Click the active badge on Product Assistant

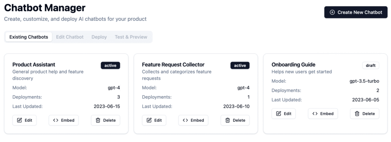tap(110, 66)
